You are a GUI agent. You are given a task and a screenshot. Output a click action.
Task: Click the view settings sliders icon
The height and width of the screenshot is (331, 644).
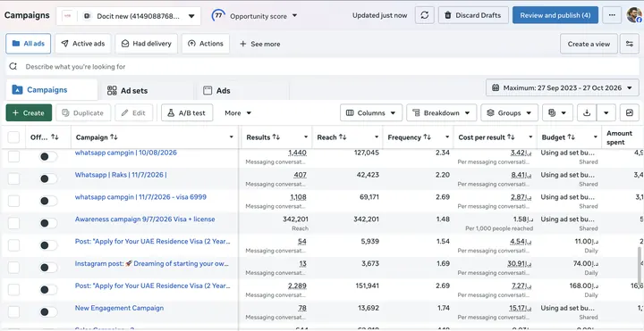tap(629, 44)
